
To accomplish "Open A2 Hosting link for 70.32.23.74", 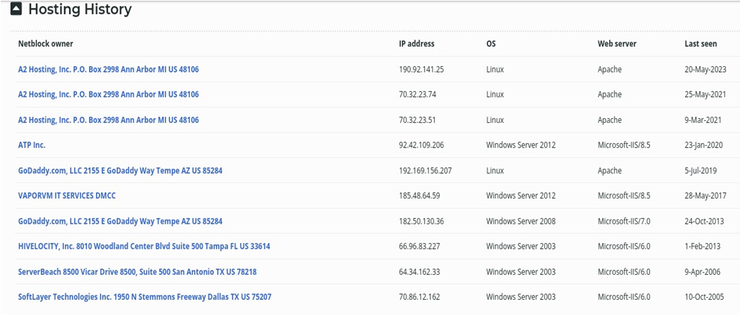I will [109, 94].
